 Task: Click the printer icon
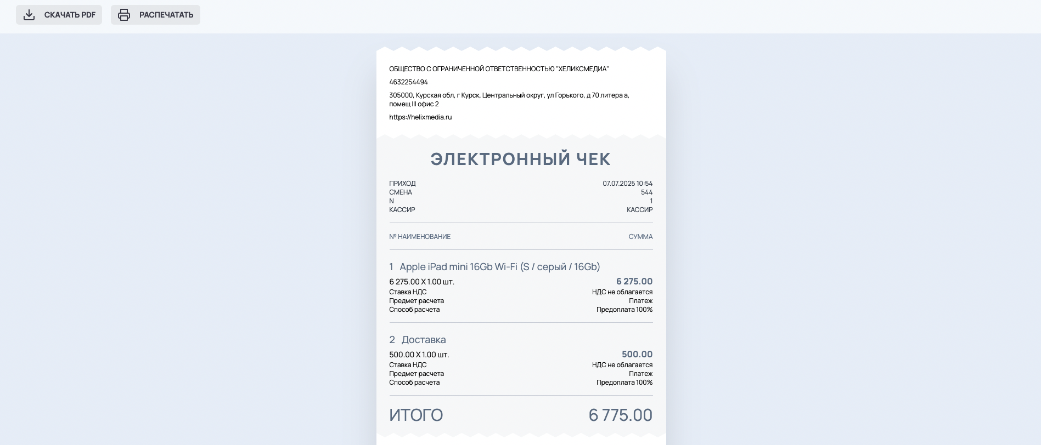point(125,15)
